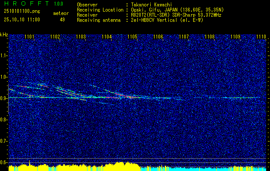Click the date stamp 25.10.10 11:00

click(x=22, y=20)
